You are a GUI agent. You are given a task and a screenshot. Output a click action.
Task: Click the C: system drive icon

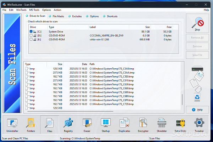click(x=35, y=32)
